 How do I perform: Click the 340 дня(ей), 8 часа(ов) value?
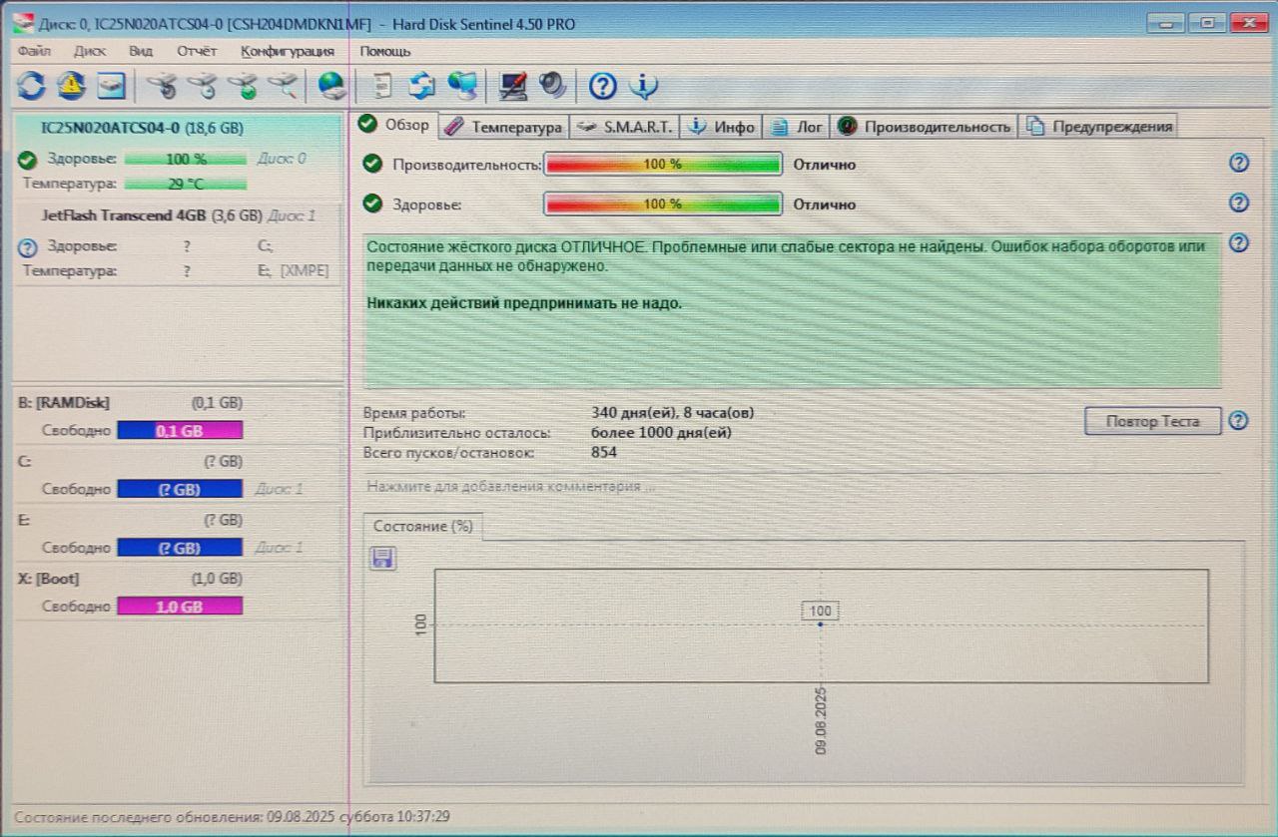coord(673,412)
